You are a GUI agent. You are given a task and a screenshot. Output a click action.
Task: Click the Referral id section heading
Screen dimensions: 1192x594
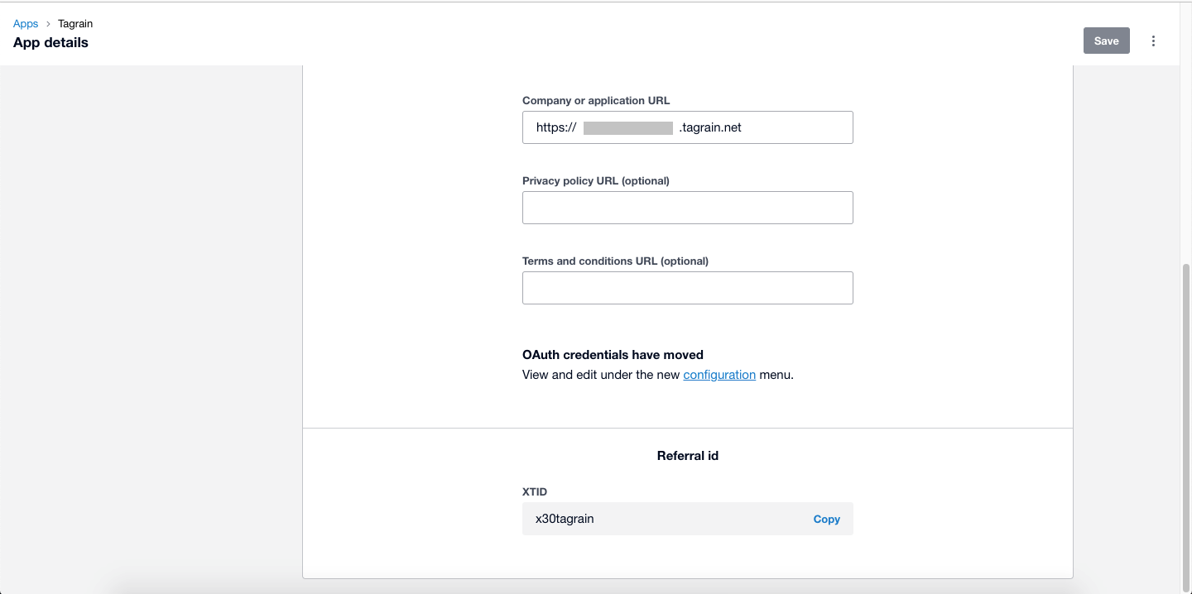point(687,455)
